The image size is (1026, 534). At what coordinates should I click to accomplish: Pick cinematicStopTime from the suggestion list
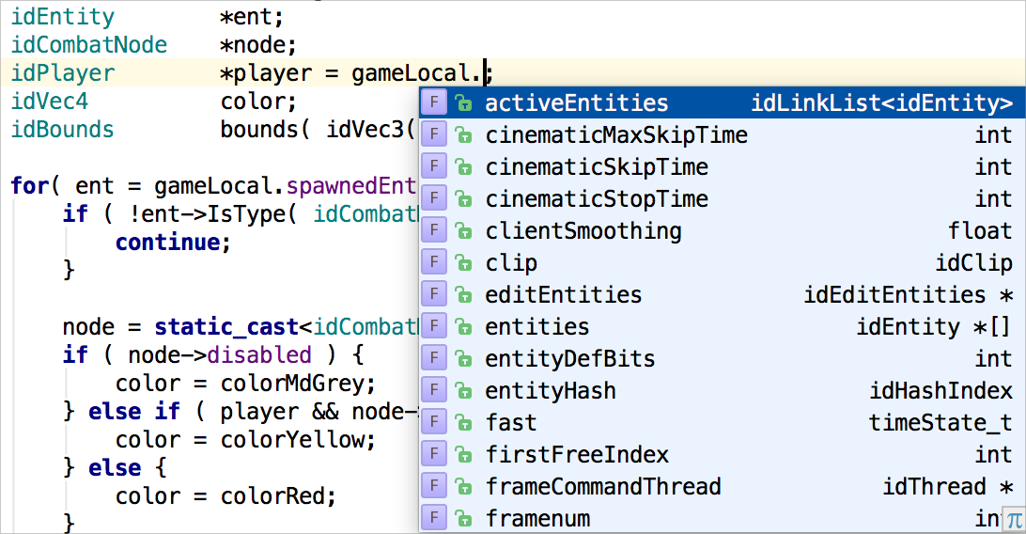pos(597,199)
